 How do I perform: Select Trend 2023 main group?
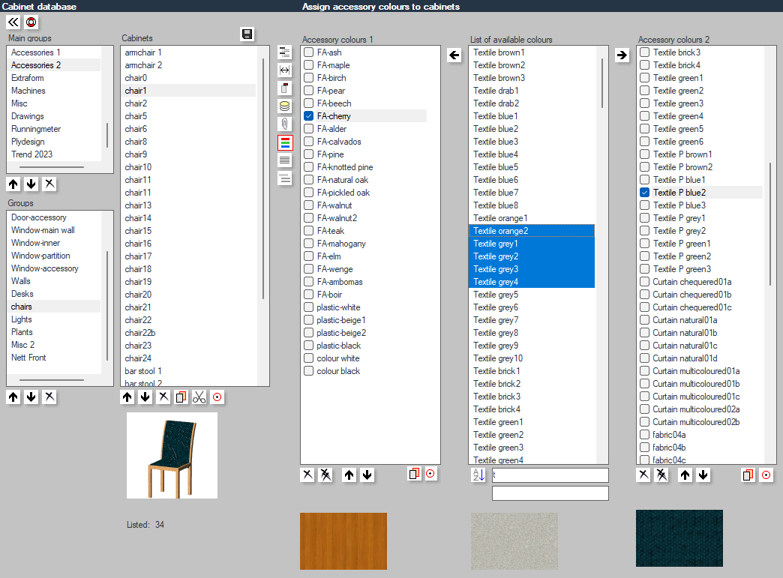click(53, 154)
